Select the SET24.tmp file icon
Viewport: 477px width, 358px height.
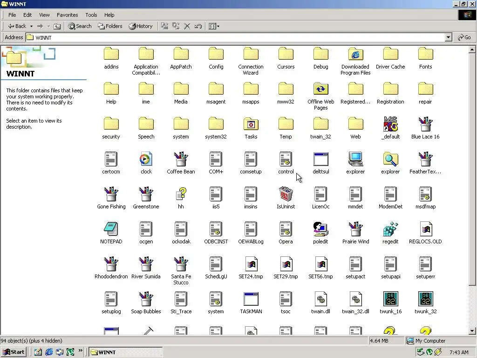pyautogui.click(x=251, y=264)
